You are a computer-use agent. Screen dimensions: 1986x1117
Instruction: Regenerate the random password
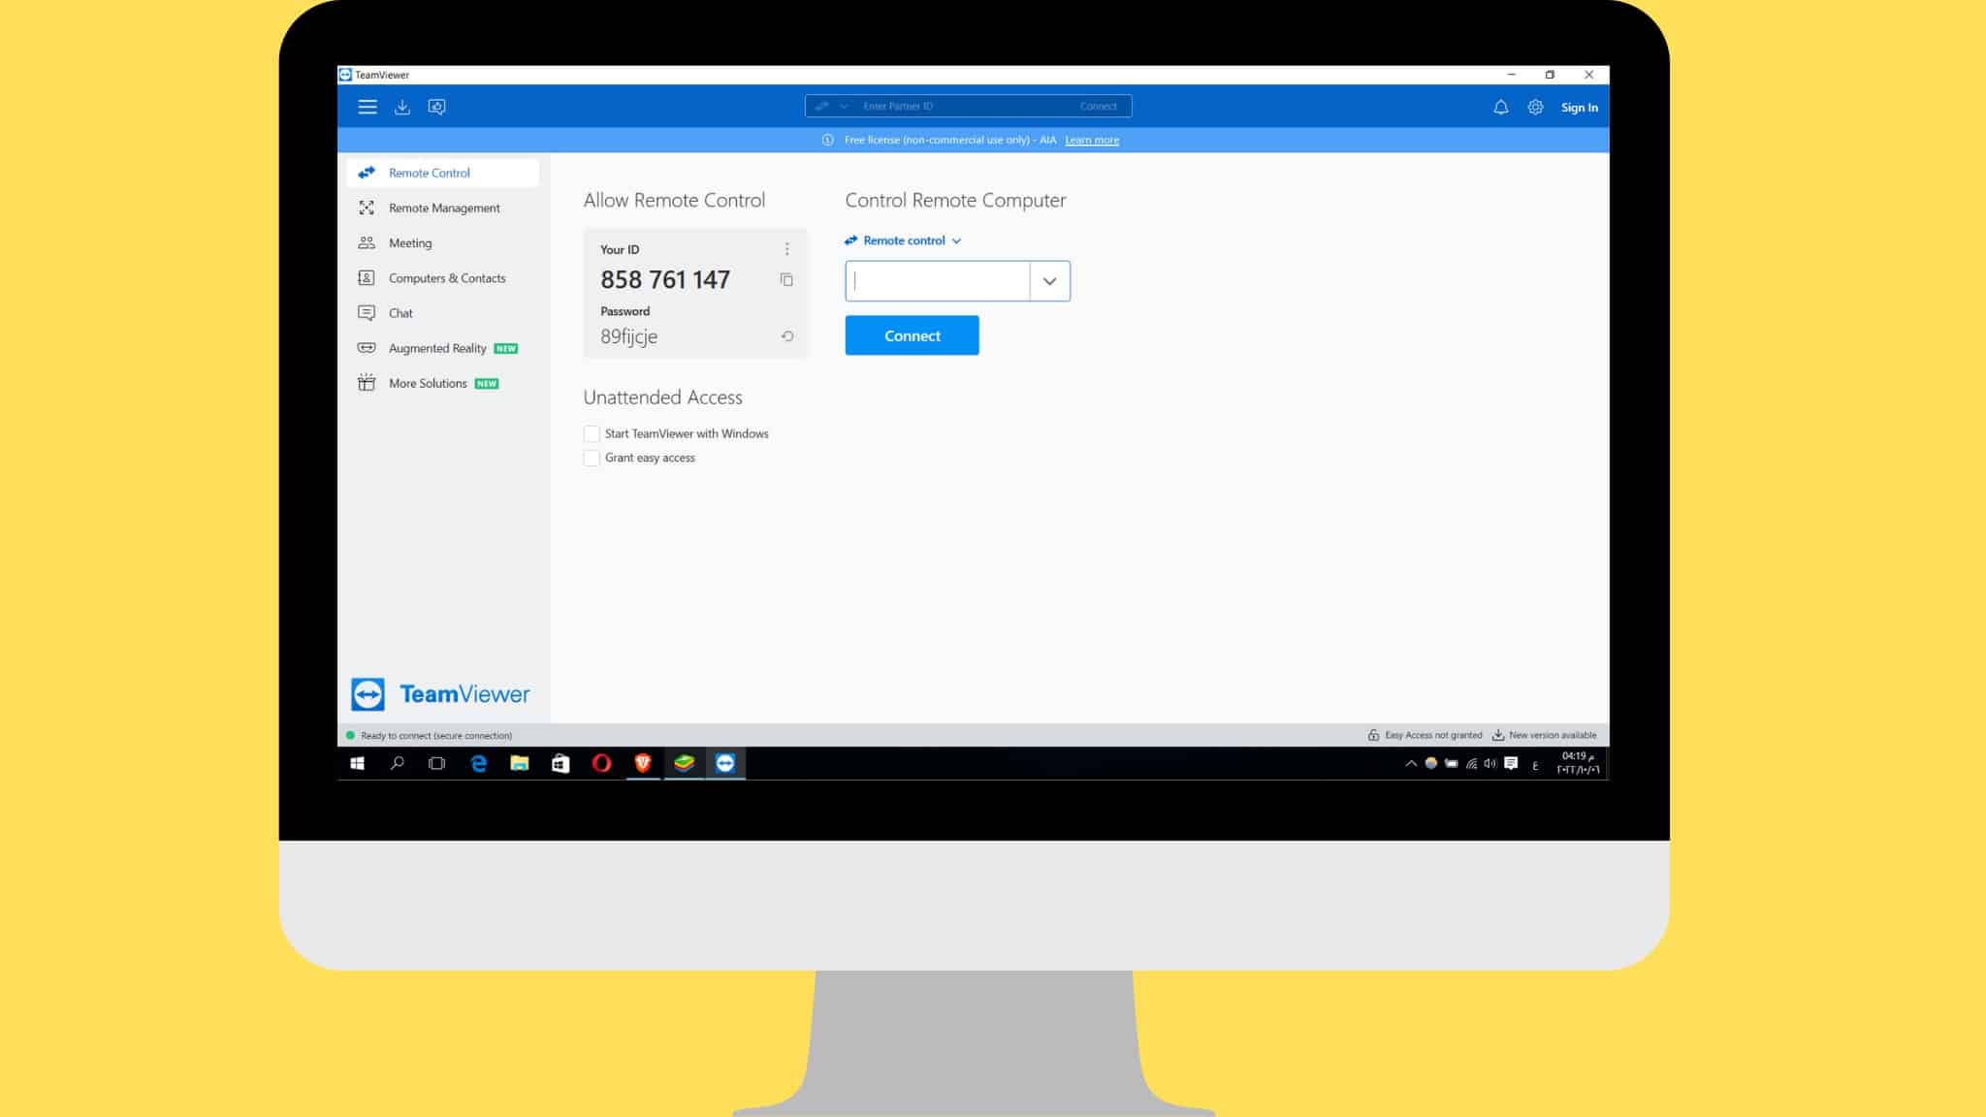point(787,336)
